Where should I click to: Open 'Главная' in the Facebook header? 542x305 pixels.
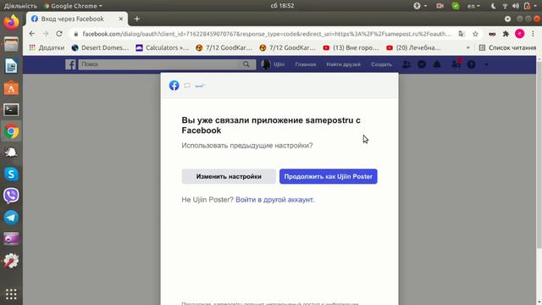(306, 64)
